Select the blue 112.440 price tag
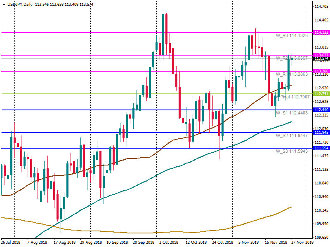The image size is (330, 247). [x=321, y=110]
